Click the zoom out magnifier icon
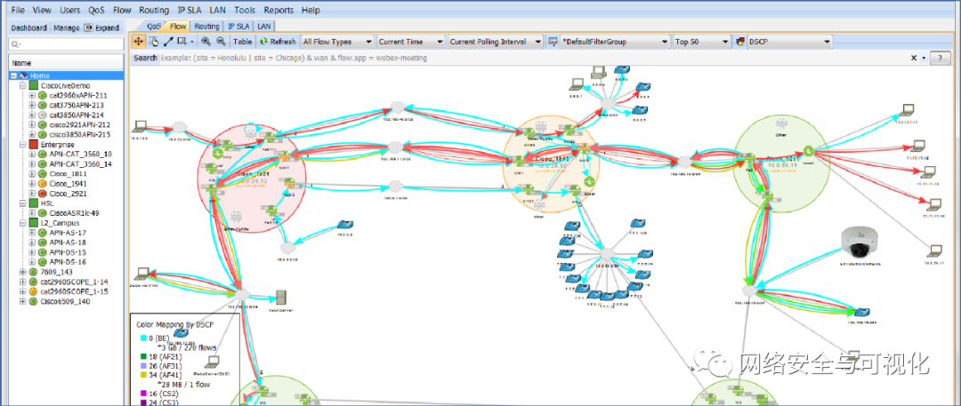The height and width of the screenshot is (406, 961). pos(221,42)
